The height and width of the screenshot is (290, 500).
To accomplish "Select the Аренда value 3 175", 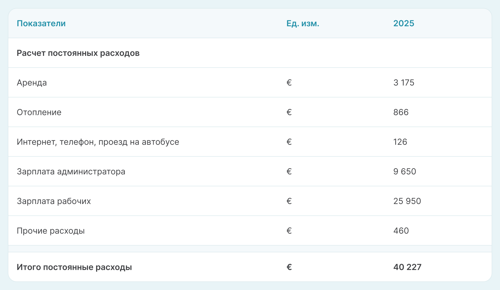I will tap(404, 83).
